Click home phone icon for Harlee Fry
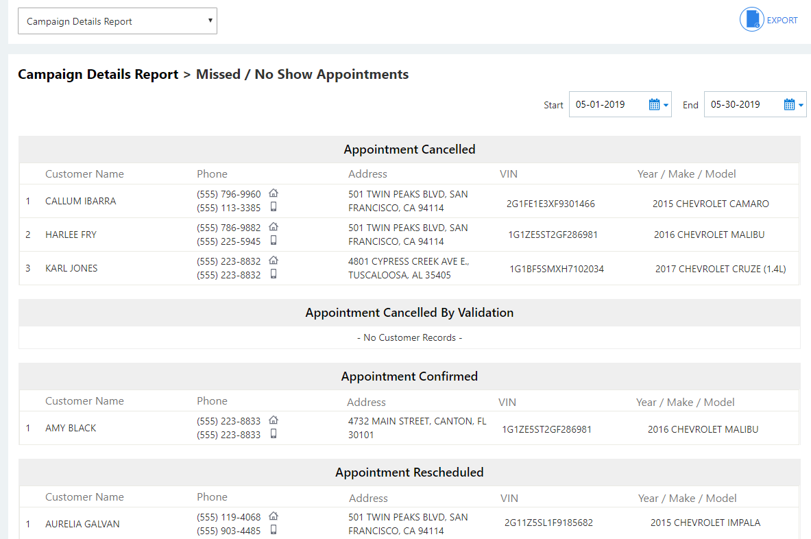 tap(274, 226)
